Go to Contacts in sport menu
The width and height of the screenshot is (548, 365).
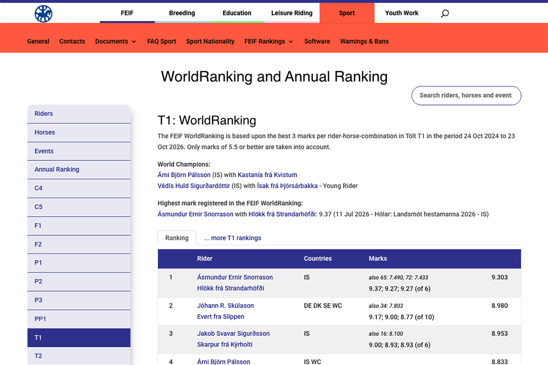(72, 42)
